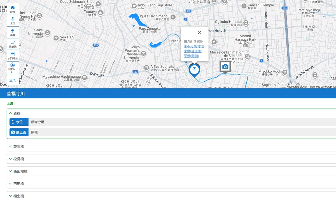Click the Tokyo Woman's Christian University marker
Image resolution: width=336 pixels, height=200 pixels.
[144, 53]
